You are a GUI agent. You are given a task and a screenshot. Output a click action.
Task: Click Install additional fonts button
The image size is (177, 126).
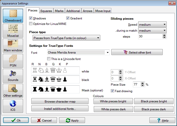click(x=60, y=109)
